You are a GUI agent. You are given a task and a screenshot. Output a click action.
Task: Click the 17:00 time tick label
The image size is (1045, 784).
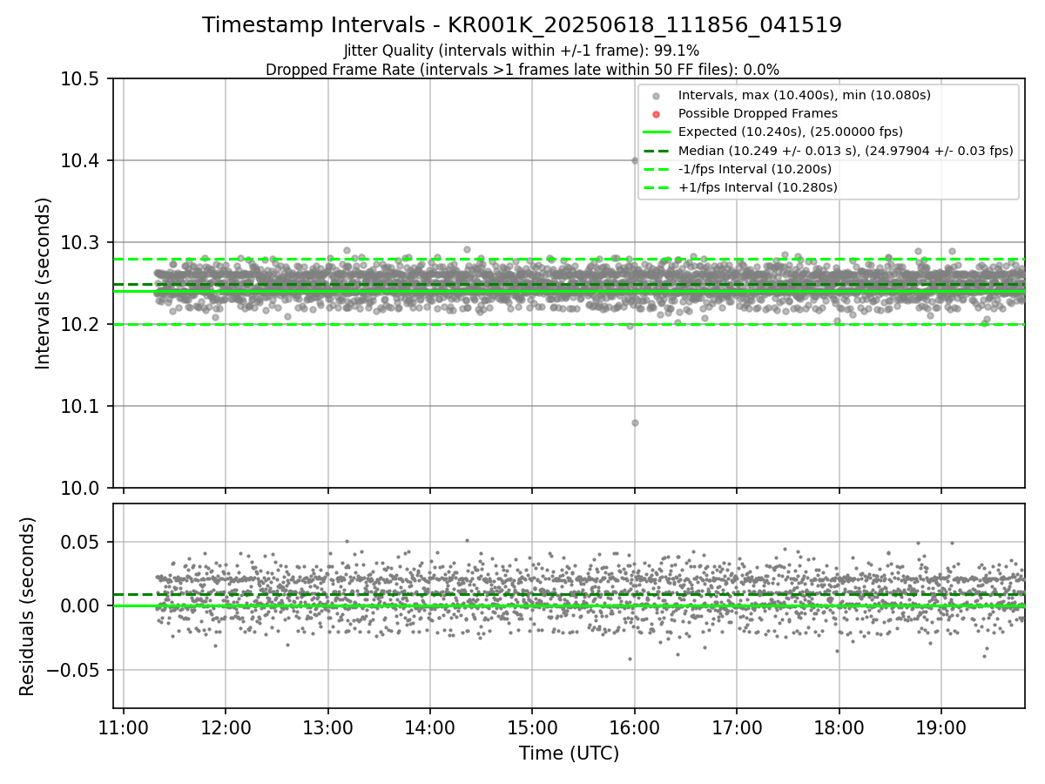[737, 727]
